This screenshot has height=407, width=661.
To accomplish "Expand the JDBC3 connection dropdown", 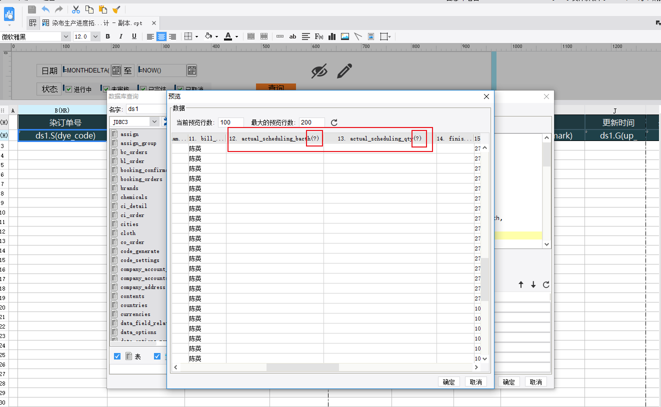I will click(x=154, y=121).
